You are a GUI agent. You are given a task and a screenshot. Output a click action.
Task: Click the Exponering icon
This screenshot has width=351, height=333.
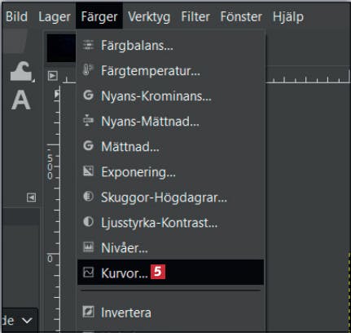click(88, 171)
